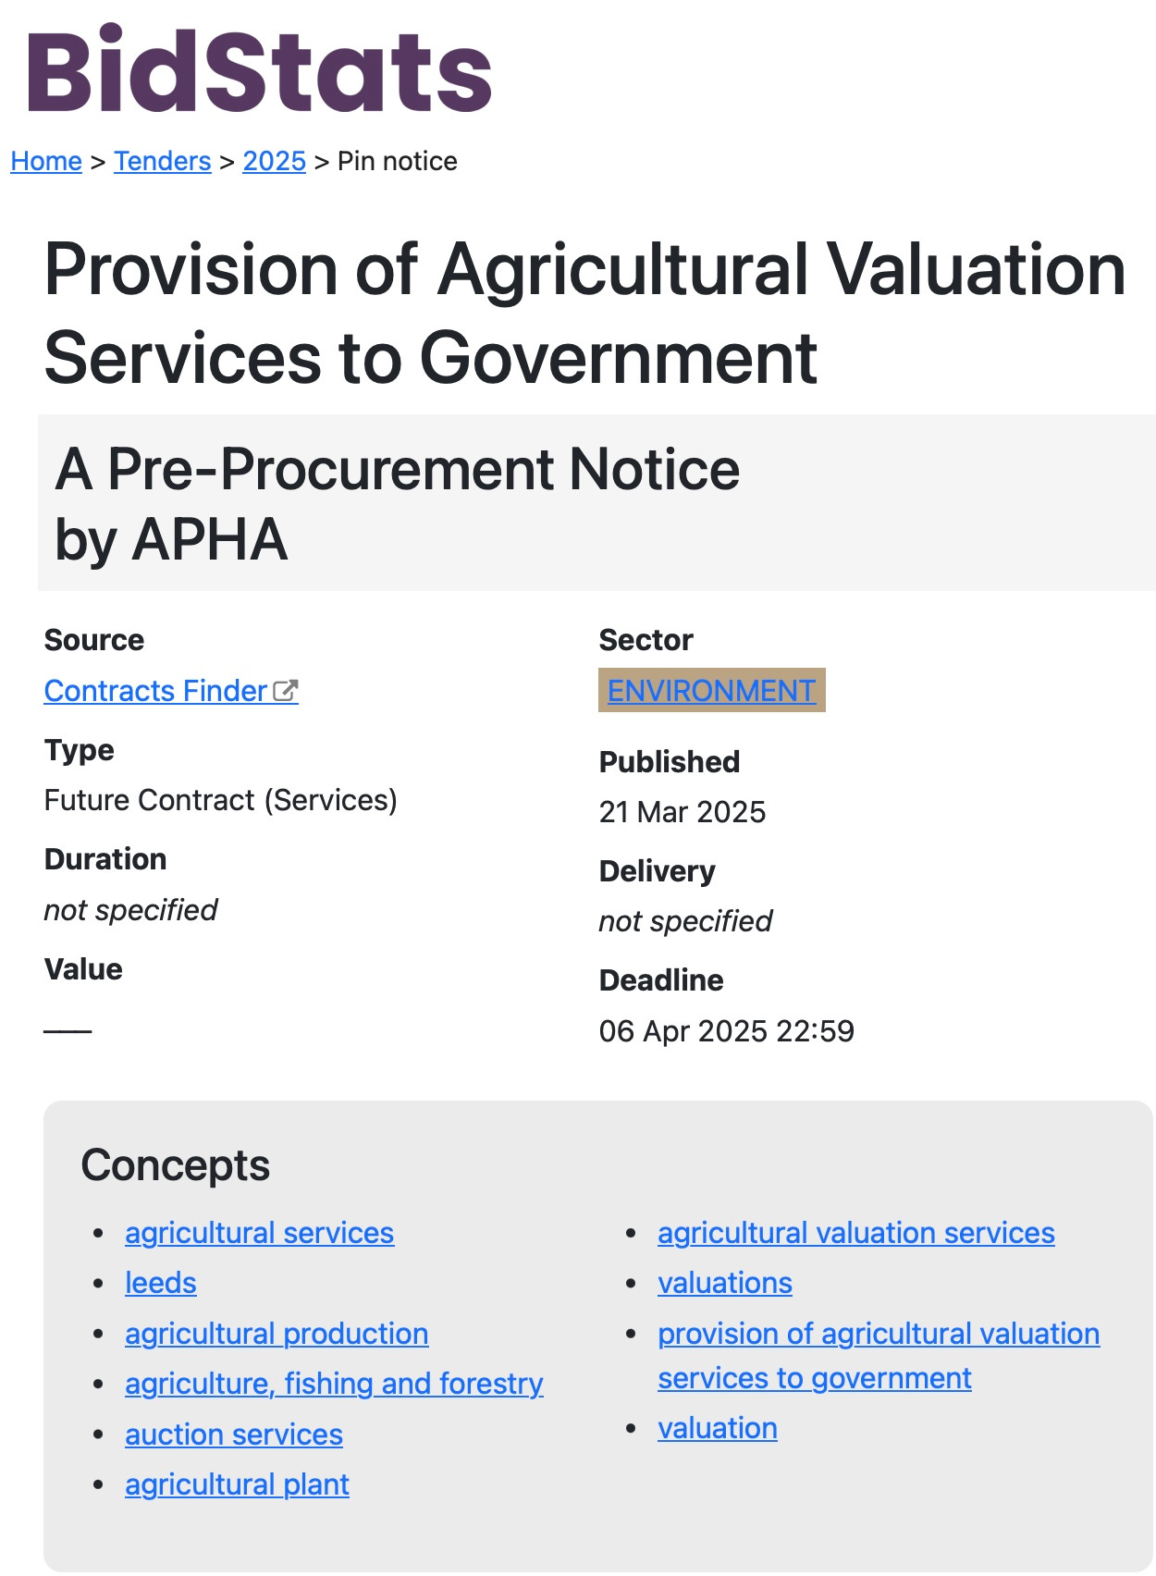Open the agricultural production concept
Viewport: 1156px width, 1576px height.
(277, 1334)
